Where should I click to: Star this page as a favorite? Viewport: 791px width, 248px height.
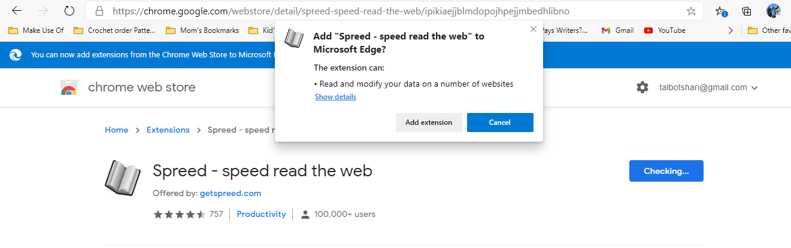pos(691,11)
